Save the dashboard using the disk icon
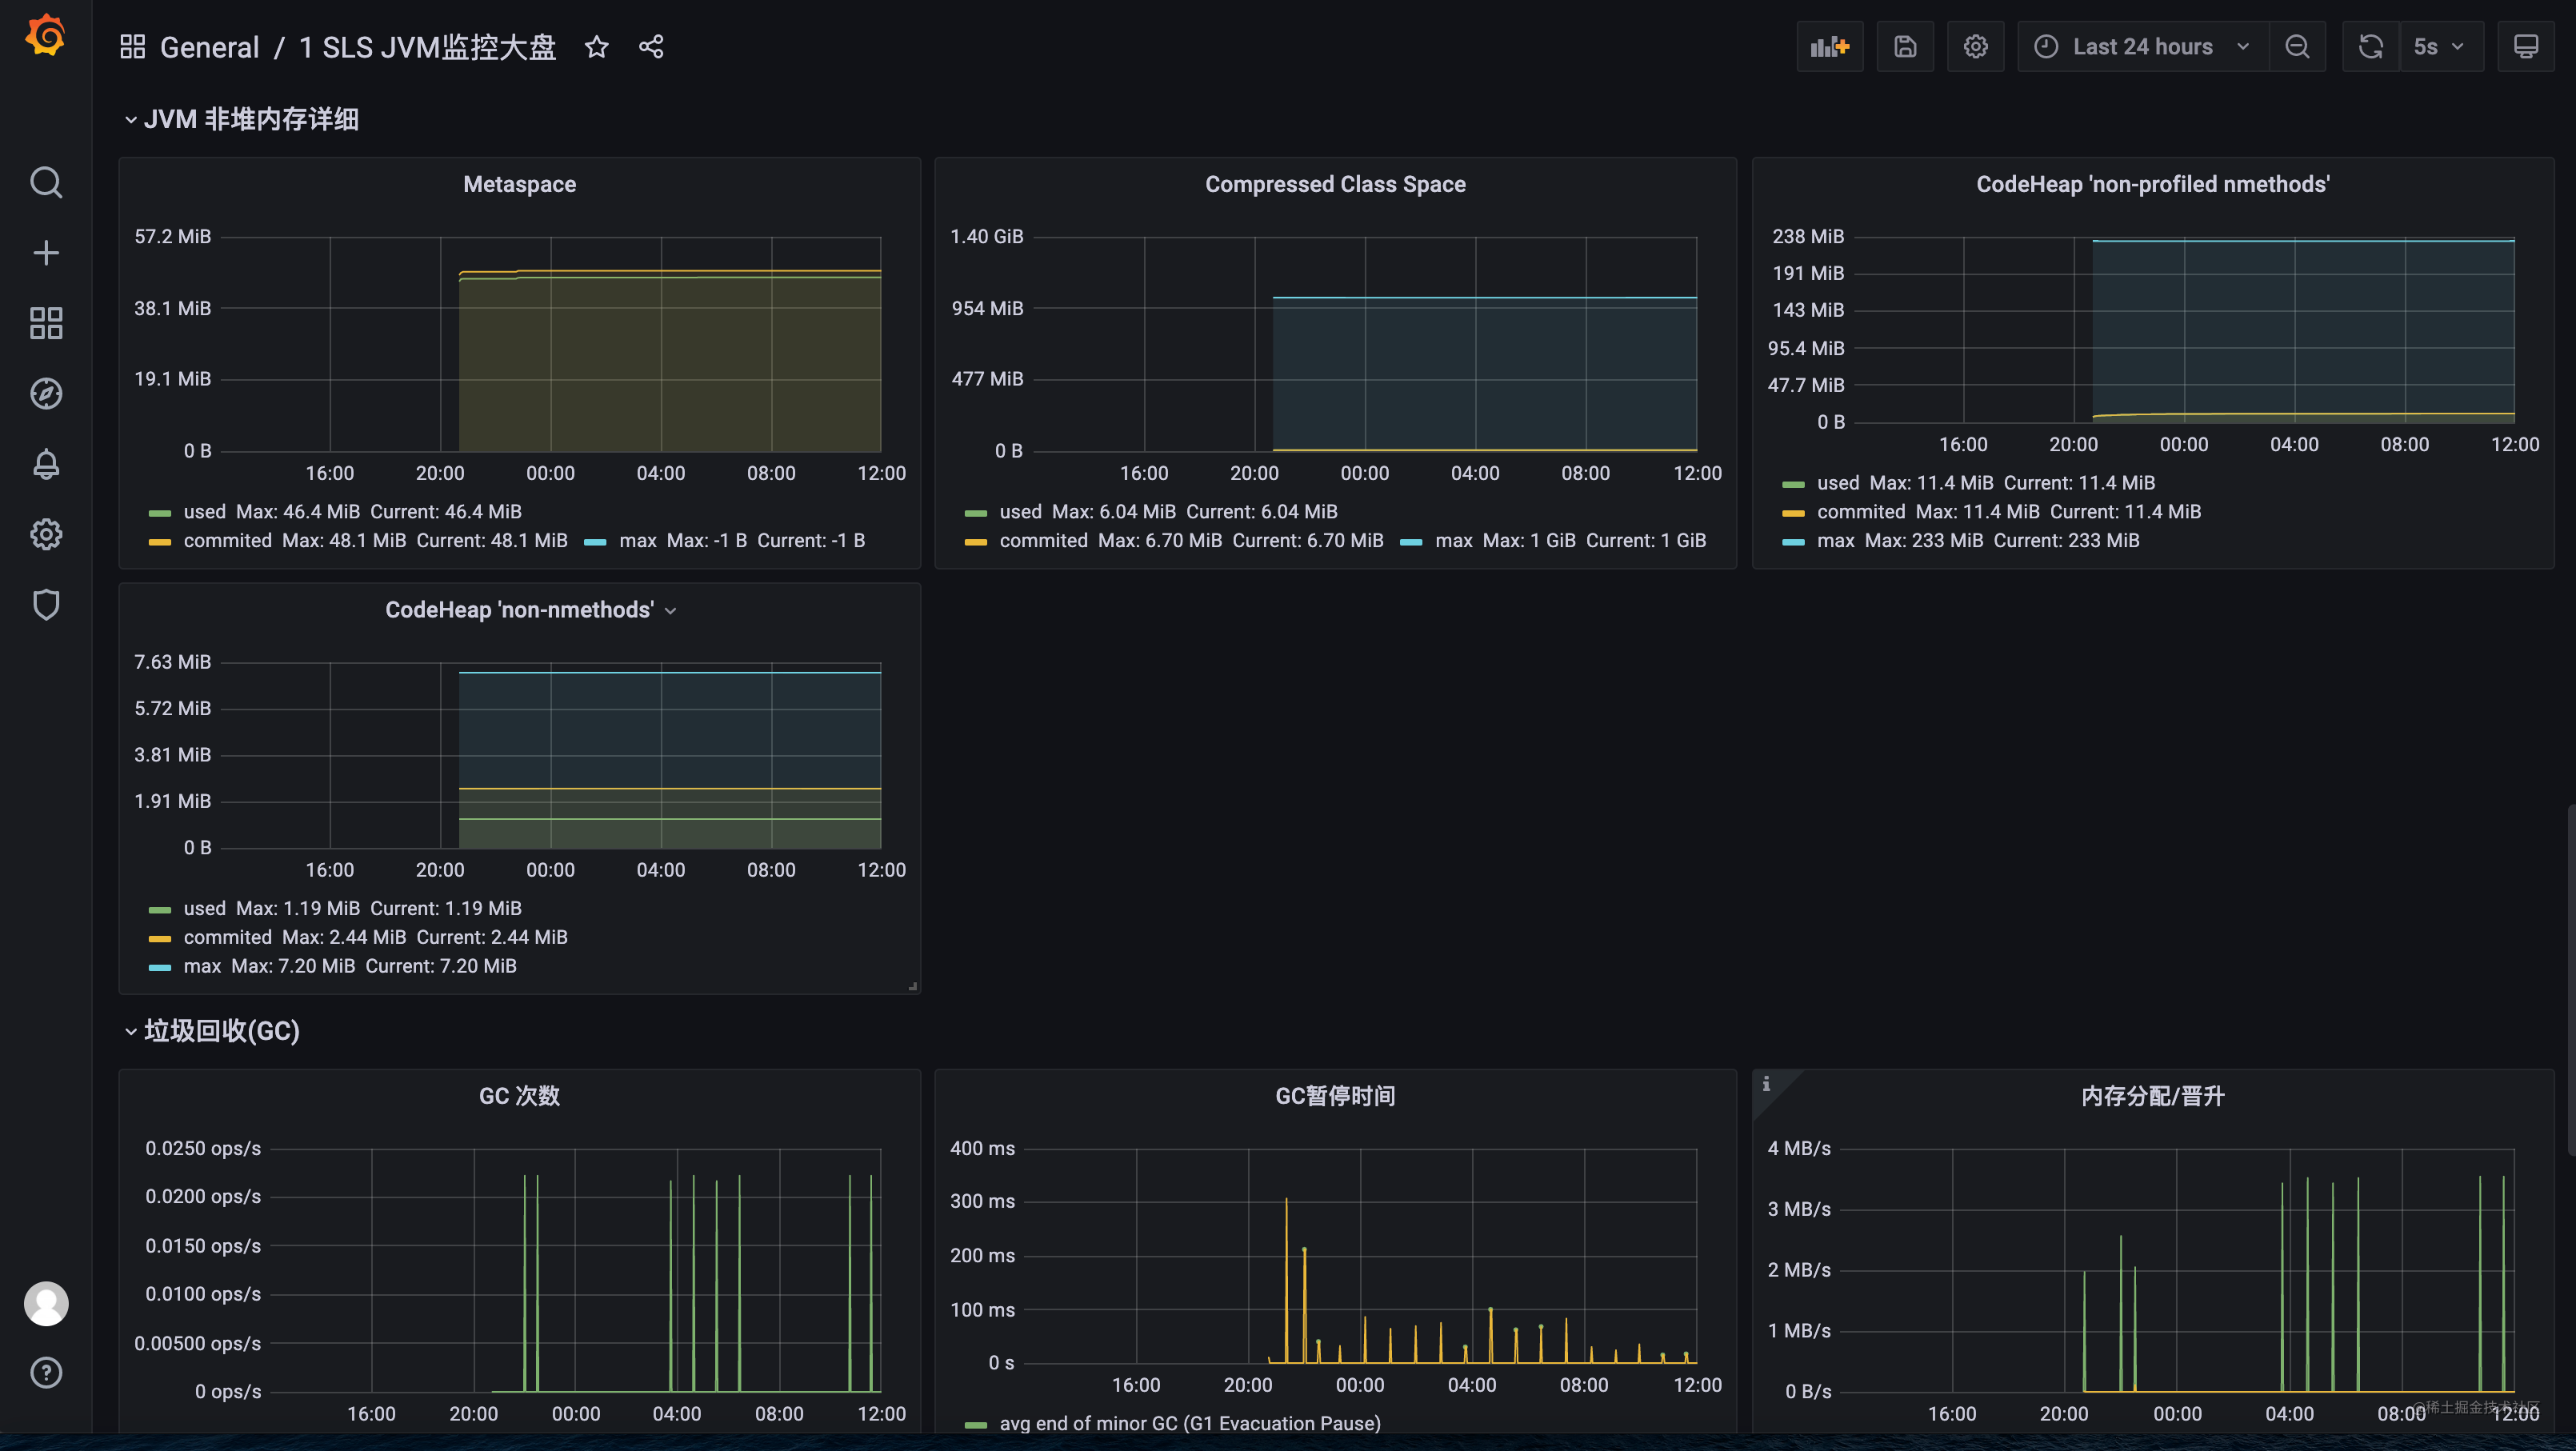Viewport: 2576px width, 1451px height. pos(1905,47)
